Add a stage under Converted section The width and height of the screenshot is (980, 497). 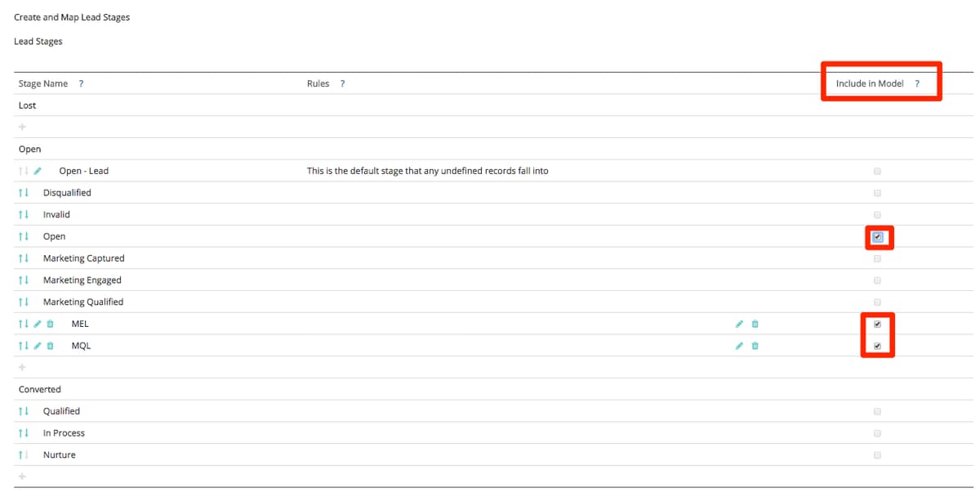21,476
